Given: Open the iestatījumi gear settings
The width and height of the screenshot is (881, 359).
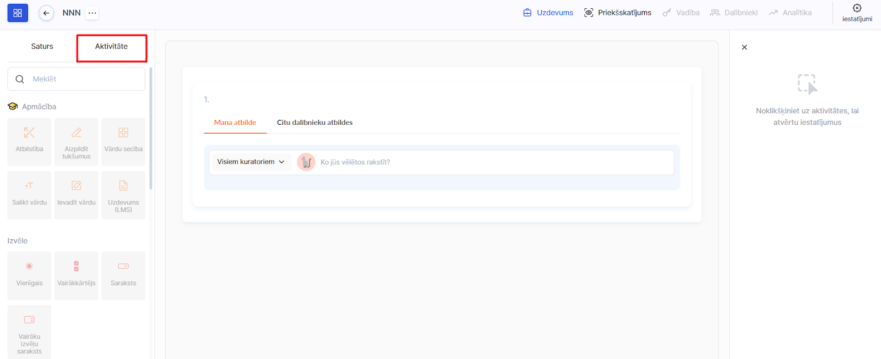Looking at the screenshot, I should [x=857, y=12].
